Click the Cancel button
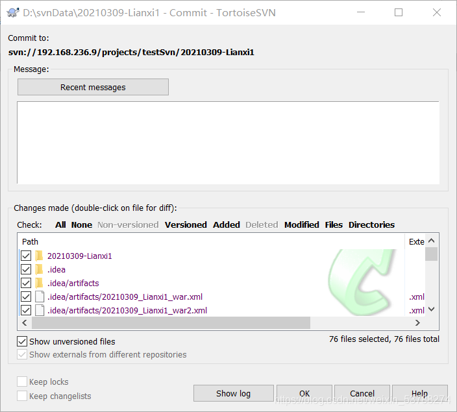 [x=362, y=393]
